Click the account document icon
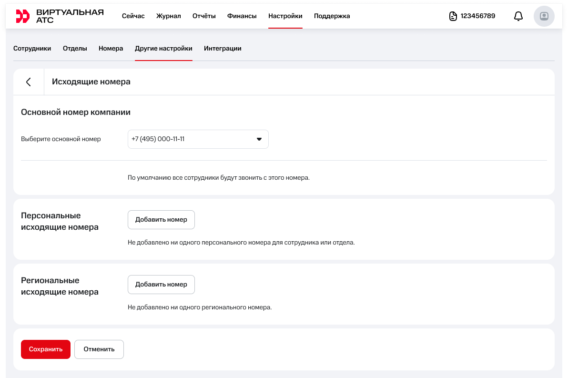The height and width of the screenshot is (378, 568). coord(453,16)
